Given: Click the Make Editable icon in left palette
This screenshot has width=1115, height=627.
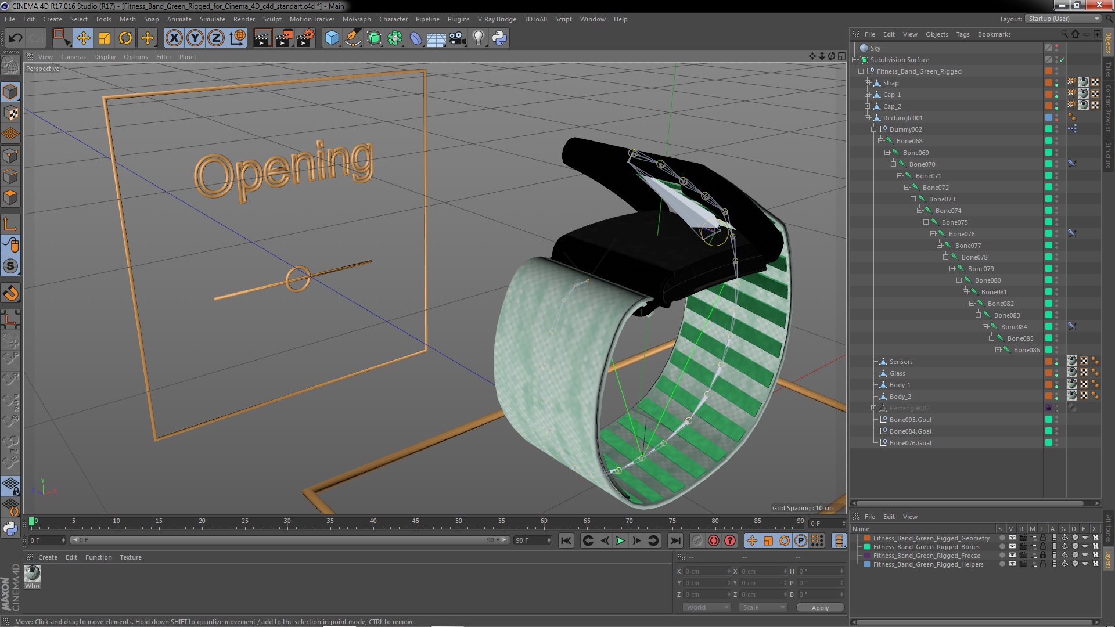Looking at the screenshot, I should (10, 66).
